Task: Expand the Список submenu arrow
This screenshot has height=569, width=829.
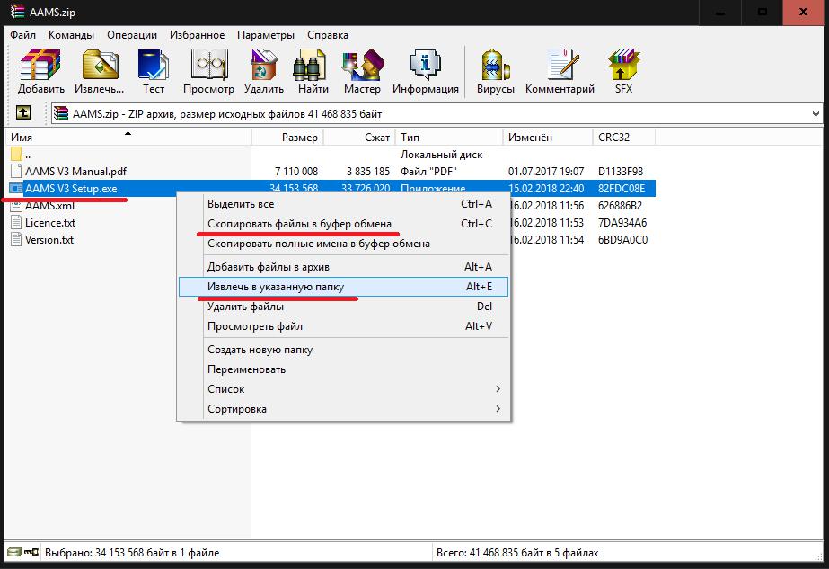Action: click(x=498, y=389)
